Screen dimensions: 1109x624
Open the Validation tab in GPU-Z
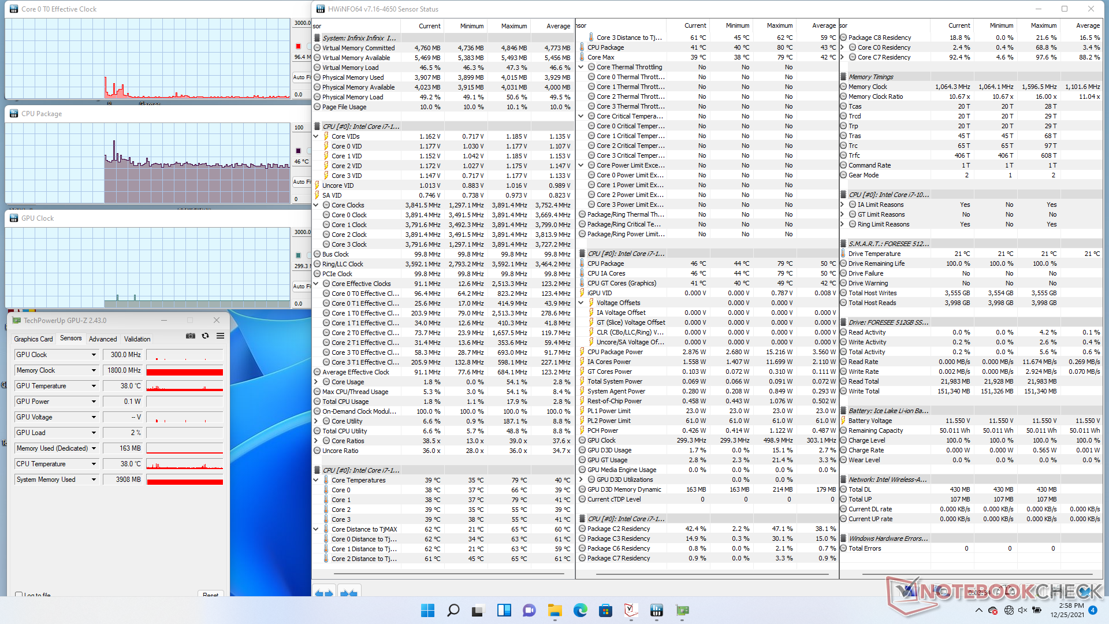pos(137,339)
